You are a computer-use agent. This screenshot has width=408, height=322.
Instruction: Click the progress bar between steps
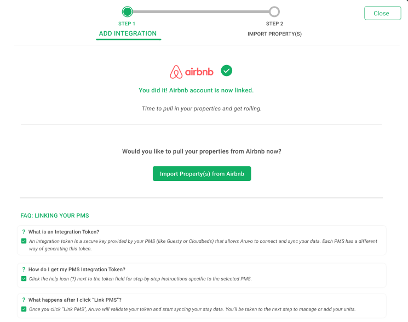tap(201, 11)
